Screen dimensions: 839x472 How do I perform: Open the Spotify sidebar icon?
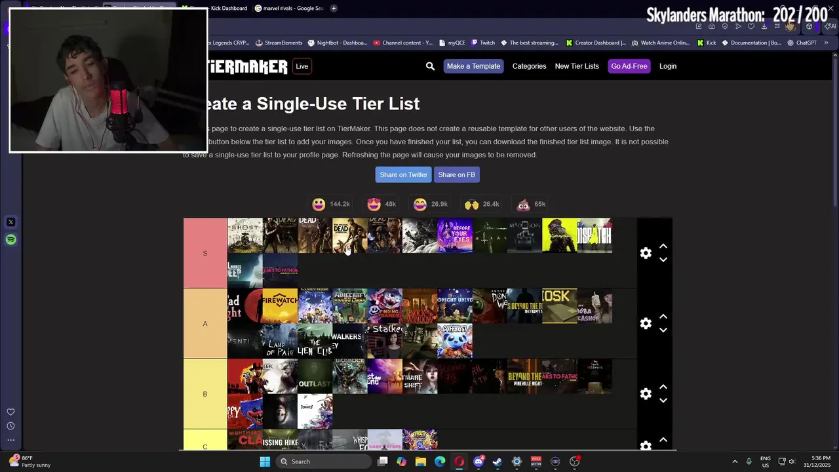click(x=10, y=240)
